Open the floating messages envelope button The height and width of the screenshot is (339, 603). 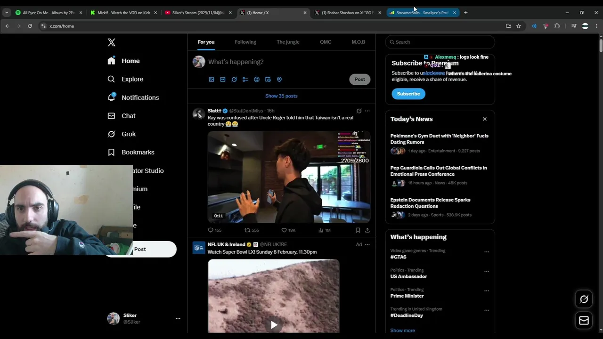(584, 321)
